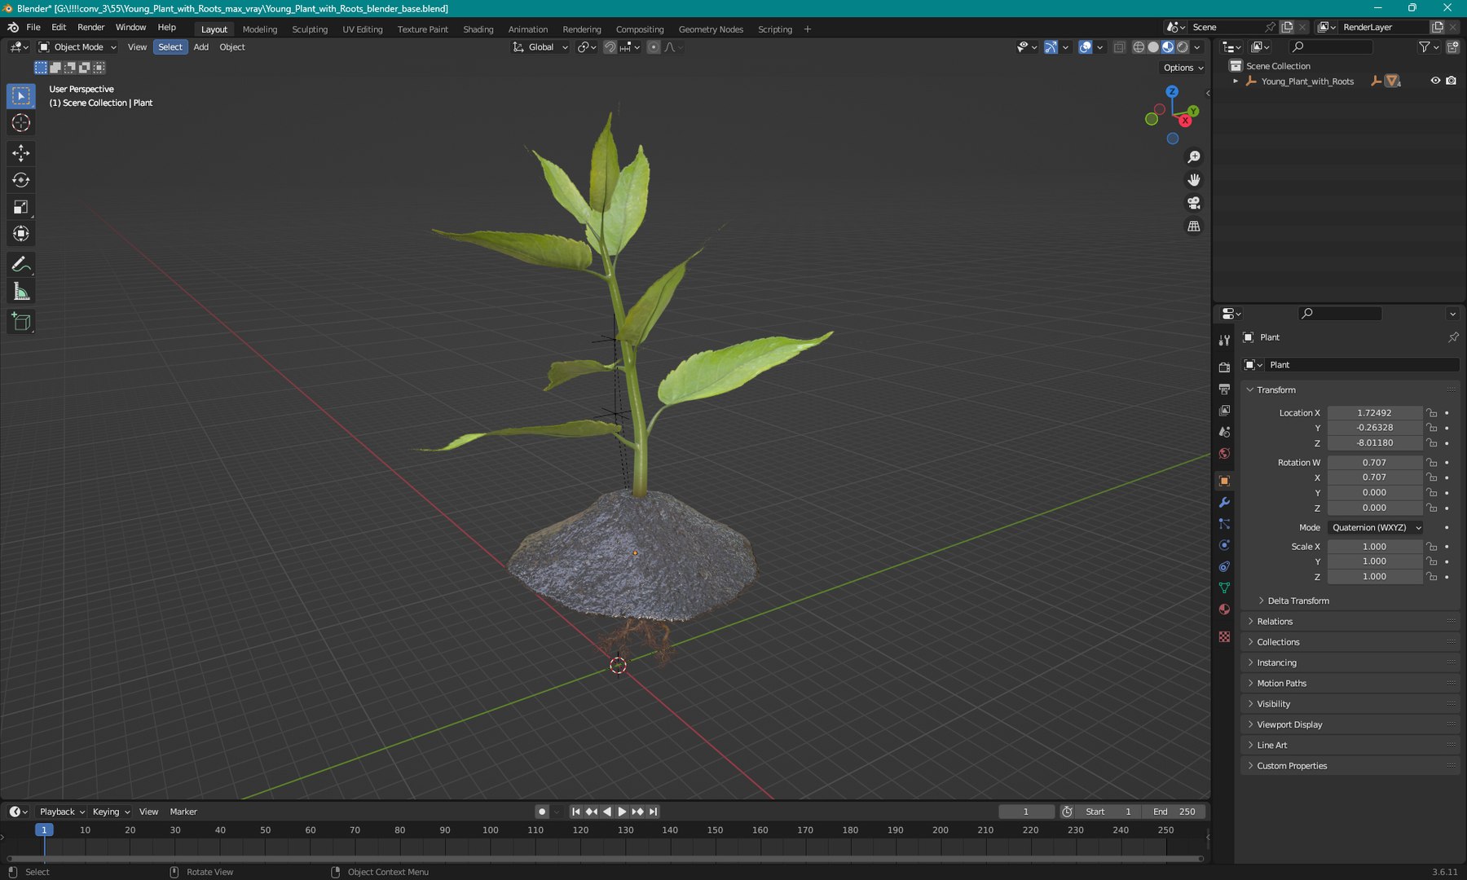The image size is (1467, 880).
Task: Select the Cursor tool in the toolbar
Action: [21, 123]
